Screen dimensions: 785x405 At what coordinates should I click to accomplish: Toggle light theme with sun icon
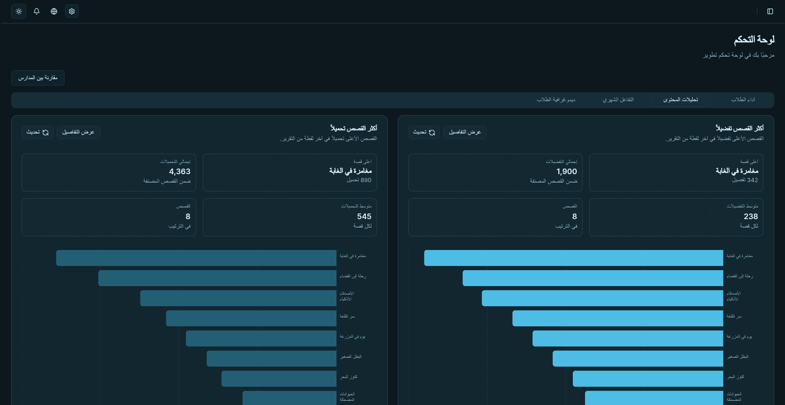pos(19,11)
